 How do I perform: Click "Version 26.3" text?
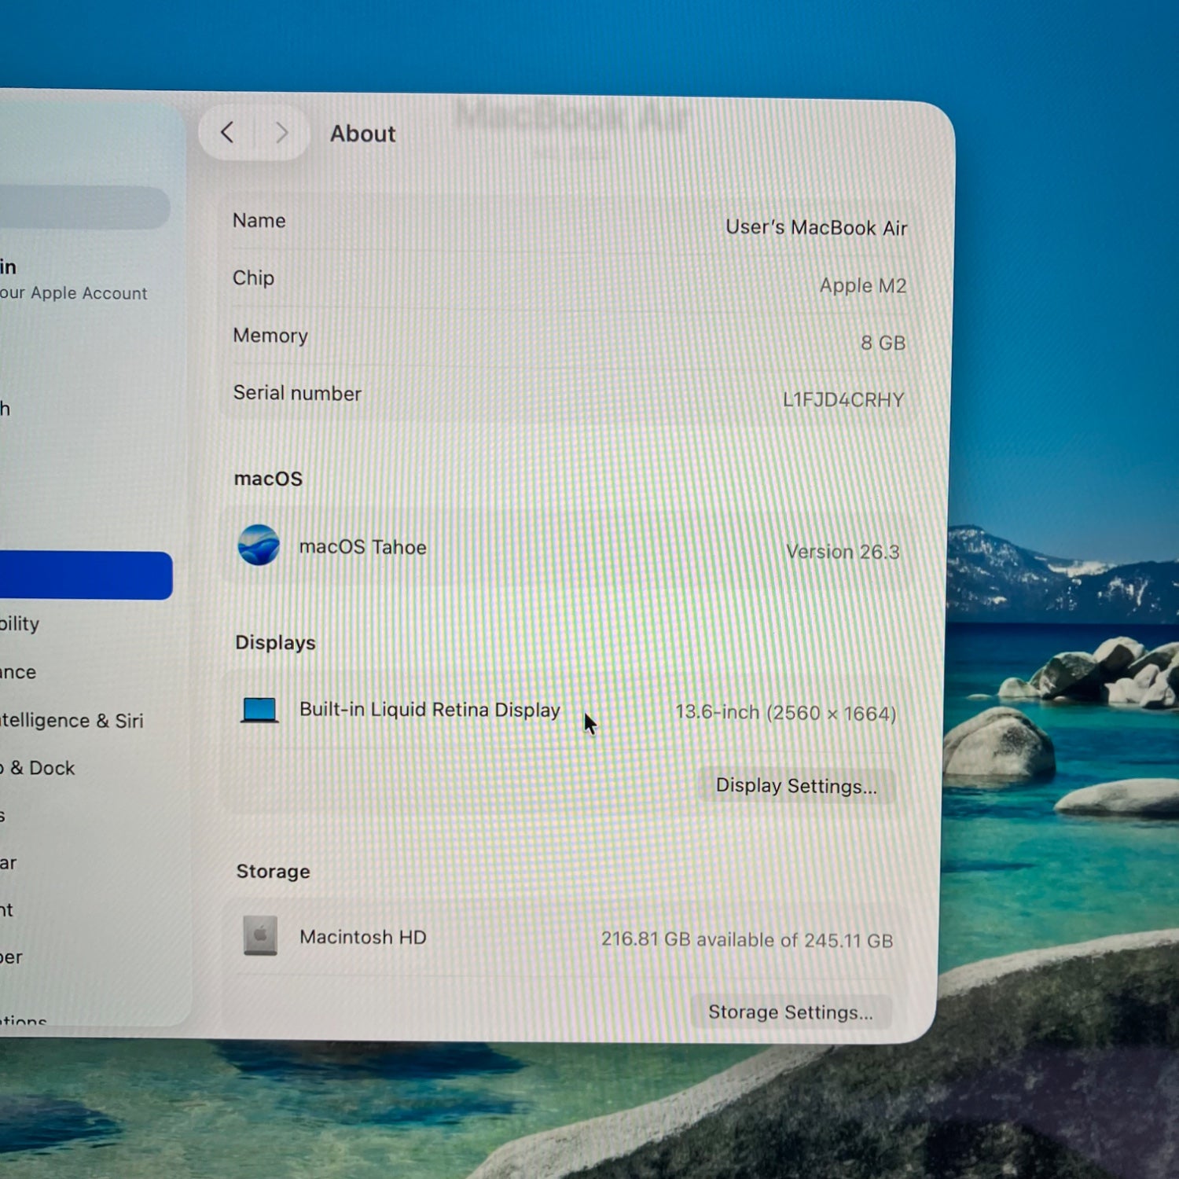pos(843,552)
